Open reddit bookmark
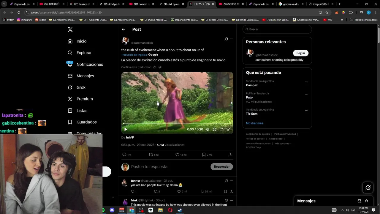380x214 pixels. (40, 20)
